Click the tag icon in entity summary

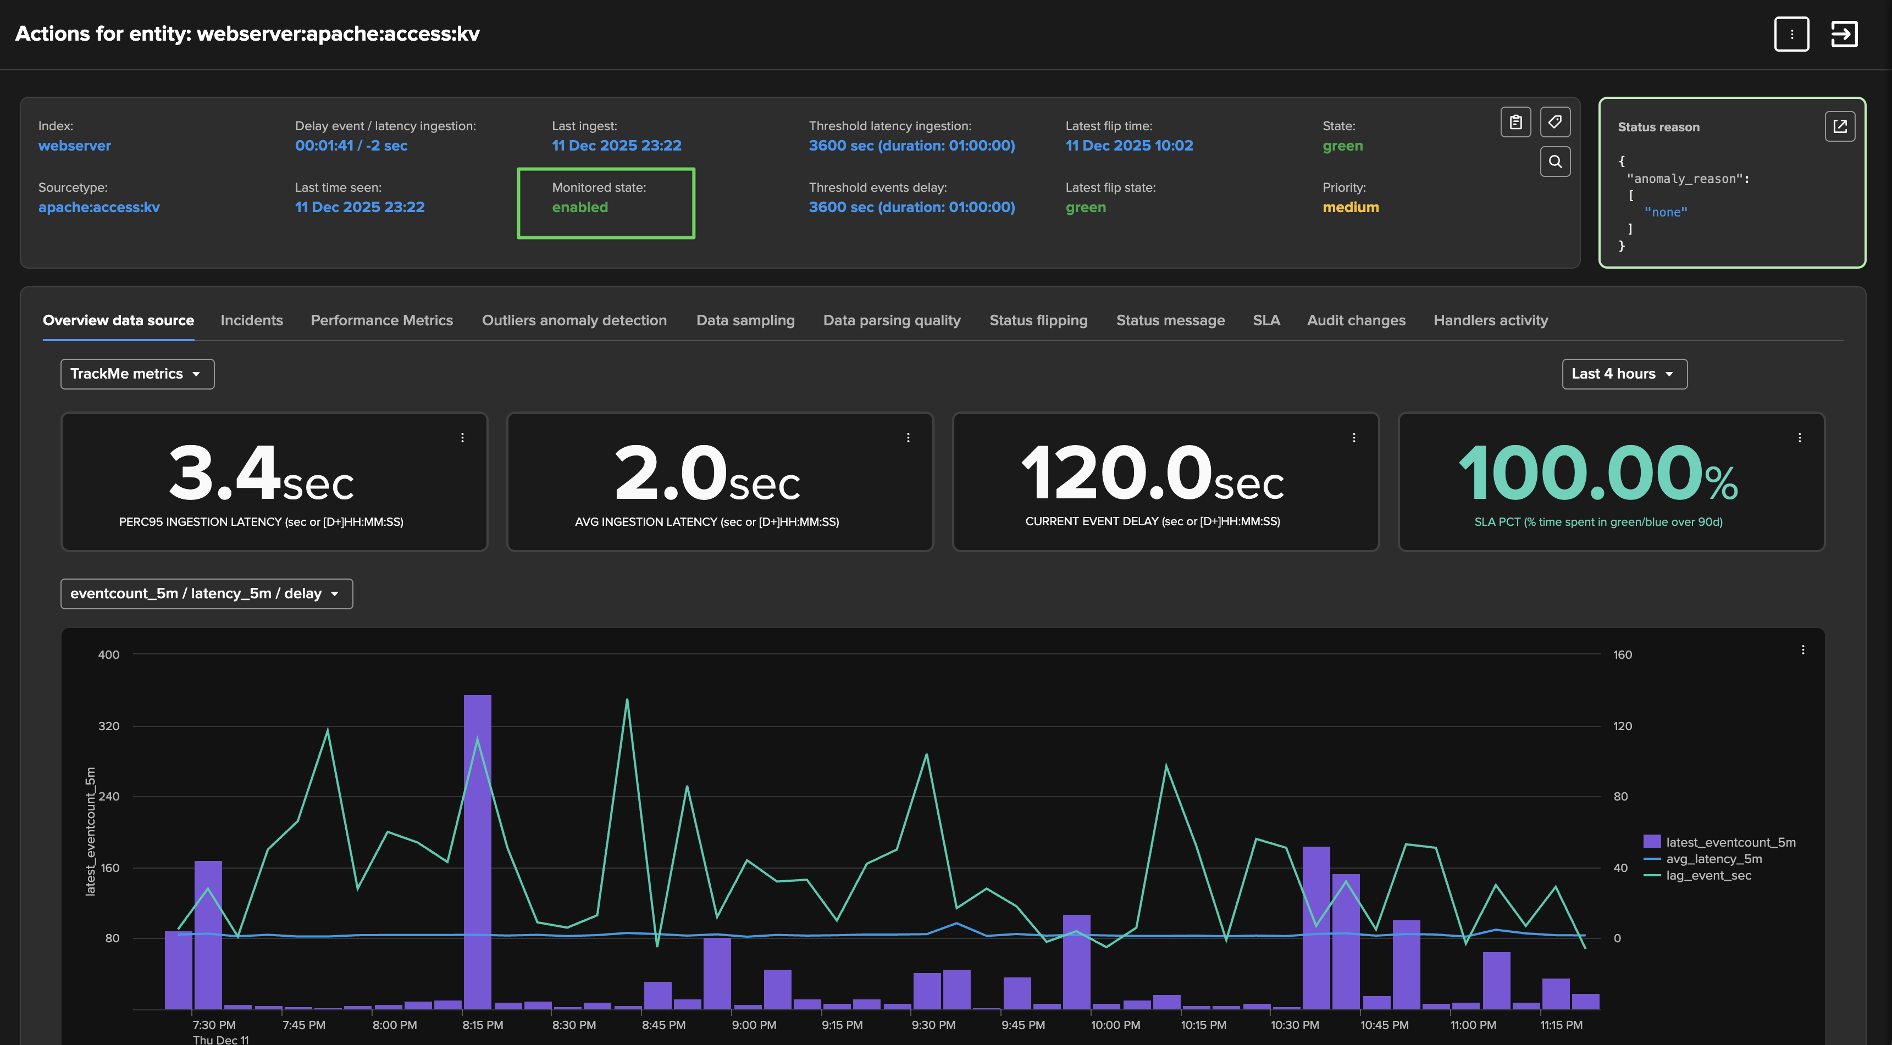click(x=1555, y=123)
